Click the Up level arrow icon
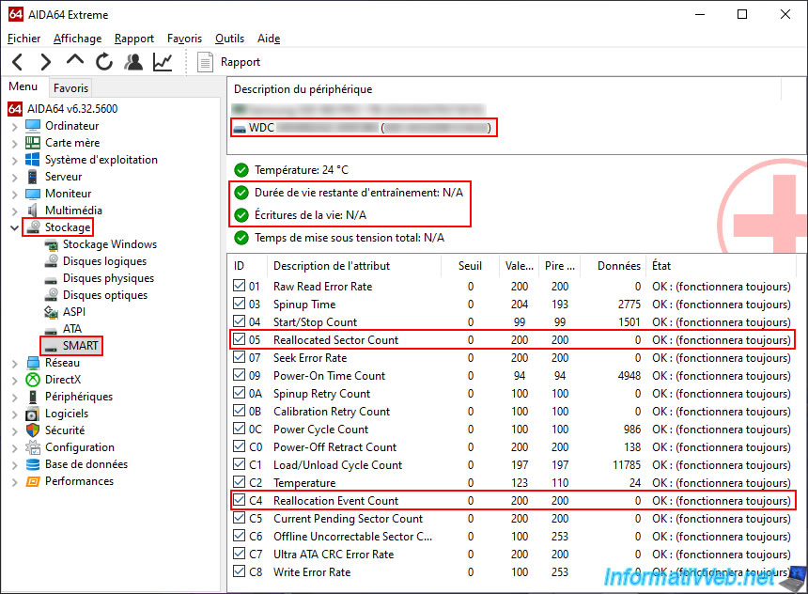This screenshot has height=594, width=808. click(75, 61)
